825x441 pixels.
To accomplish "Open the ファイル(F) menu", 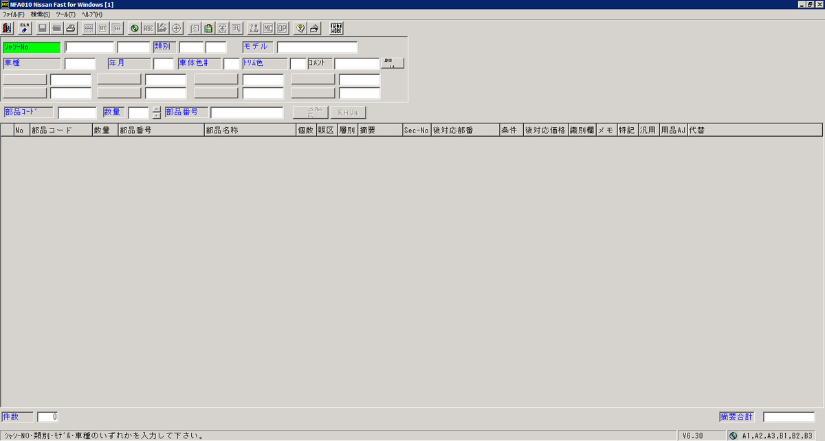I will tap(13, 14).
